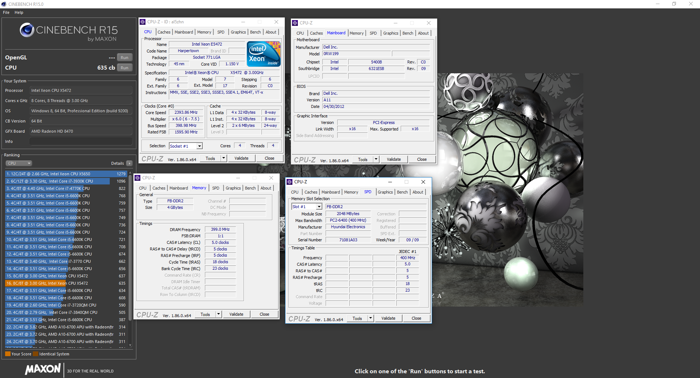Click the Details arrow button in Ranking
This screenshot has width=700, height=378.
click(129, 163)
